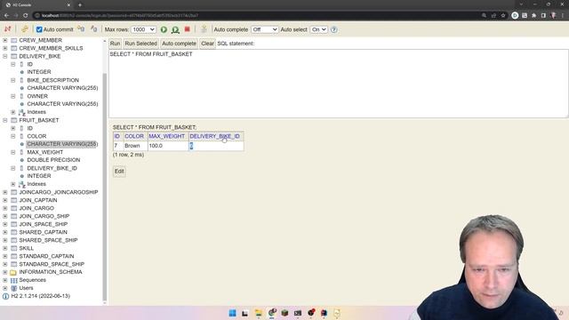Click the green Run play icon

164,29
